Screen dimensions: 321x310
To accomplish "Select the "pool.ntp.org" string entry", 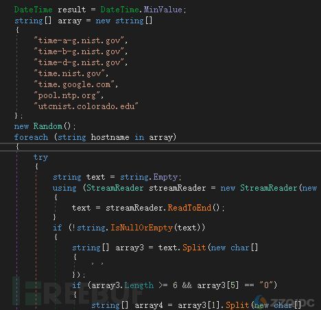I will pyautogui.click(x=67, y=95).
